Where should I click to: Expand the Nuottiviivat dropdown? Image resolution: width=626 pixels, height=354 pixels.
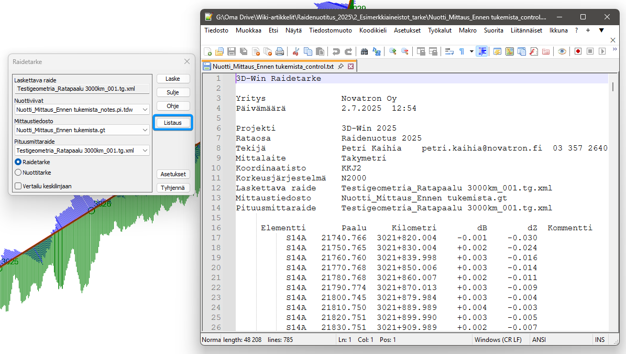145,110
